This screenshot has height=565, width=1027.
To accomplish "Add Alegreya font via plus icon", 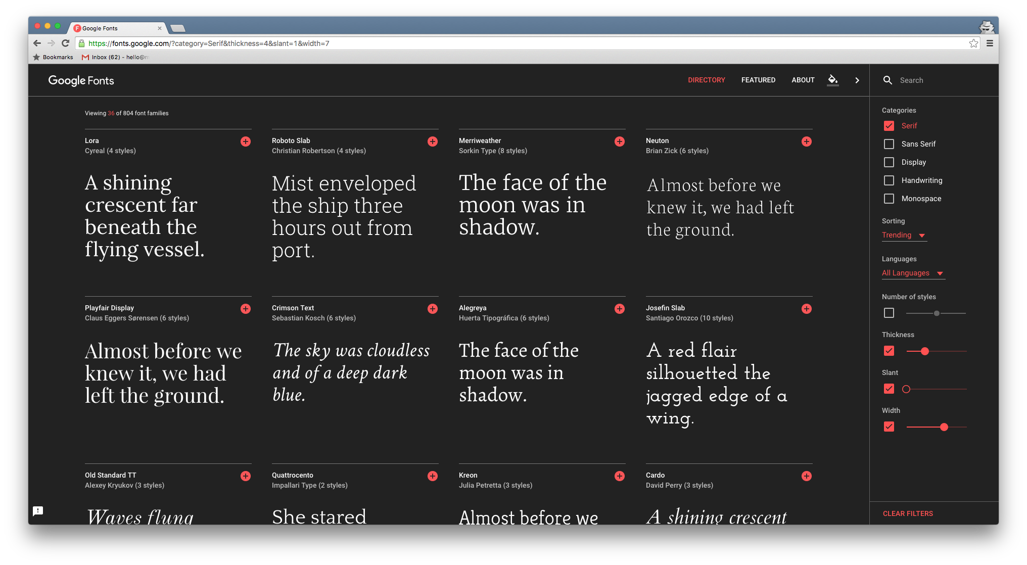I will (620, 309).
